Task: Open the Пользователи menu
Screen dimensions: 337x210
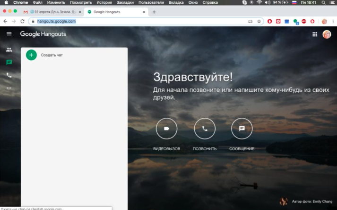Action: (151, 2)
